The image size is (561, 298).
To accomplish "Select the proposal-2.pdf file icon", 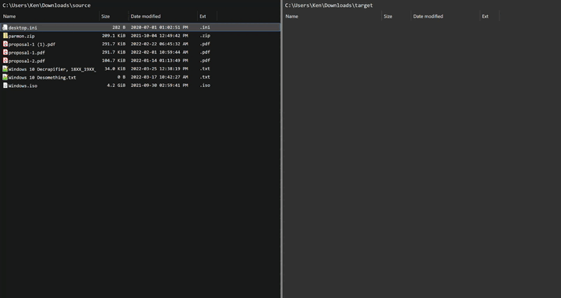I will point(5,61).
